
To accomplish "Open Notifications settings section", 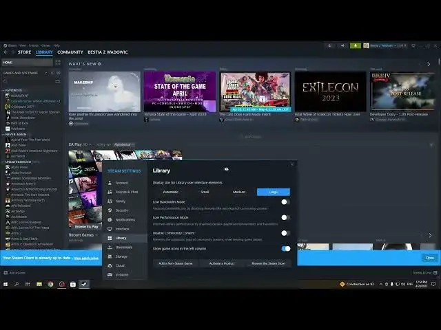I will pos(125,220).
